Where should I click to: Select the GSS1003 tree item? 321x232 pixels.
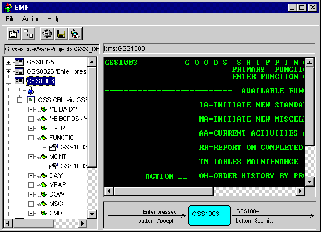tap(41, 81)
